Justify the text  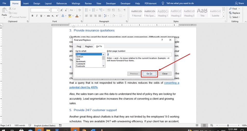100,16
